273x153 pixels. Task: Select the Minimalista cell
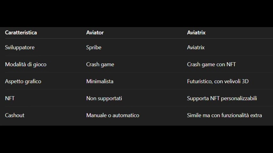[x=100, y=82]
